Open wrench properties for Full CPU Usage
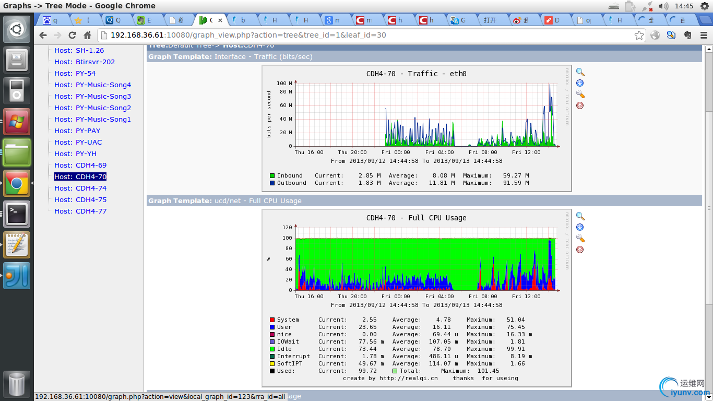The image size is (713, 401). pyautogui.click(x=580, y=238)
